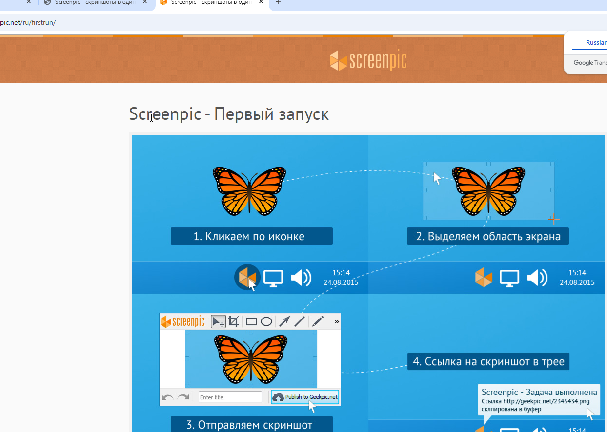Expand the editor toolbar overflow chevron

coord(337,321)
